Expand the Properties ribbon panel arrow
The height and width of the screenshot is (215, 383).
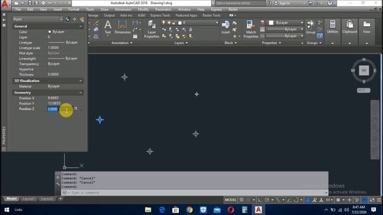point(280,43)
